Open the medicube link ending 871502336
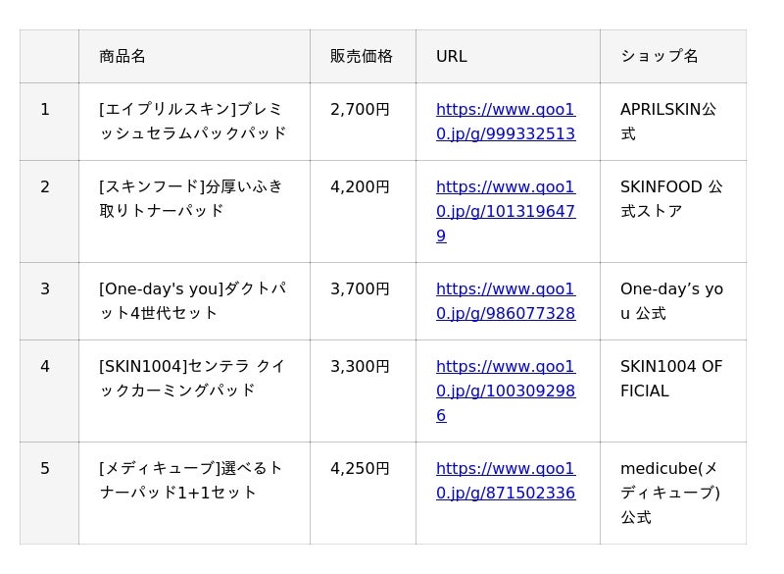784x574 pixels. click(x=506, y=481)
